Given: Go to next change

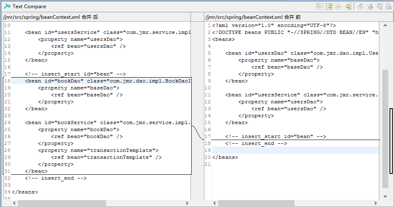Looking at the screenshot, I should (x=379, y=6).
